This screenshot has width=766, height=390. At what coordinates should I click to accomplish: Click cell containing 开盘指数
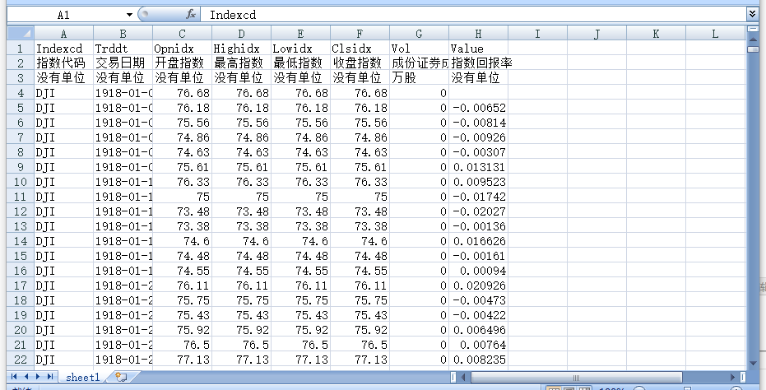(182, 63)
